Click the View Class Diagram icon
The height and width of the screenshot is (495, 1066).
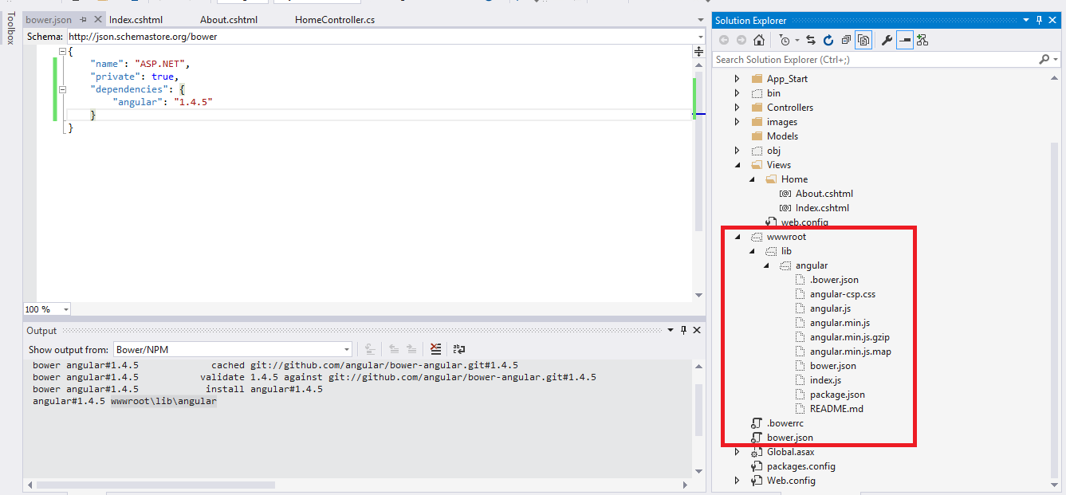(922, 41)
